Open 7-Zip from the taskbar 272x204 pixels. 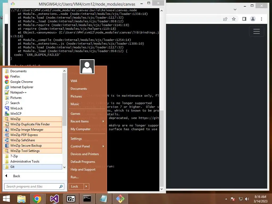tap(71, 199)
